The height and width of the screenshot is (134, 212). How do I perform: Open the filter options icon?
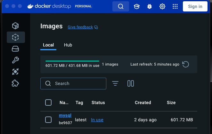click(115, 83)
